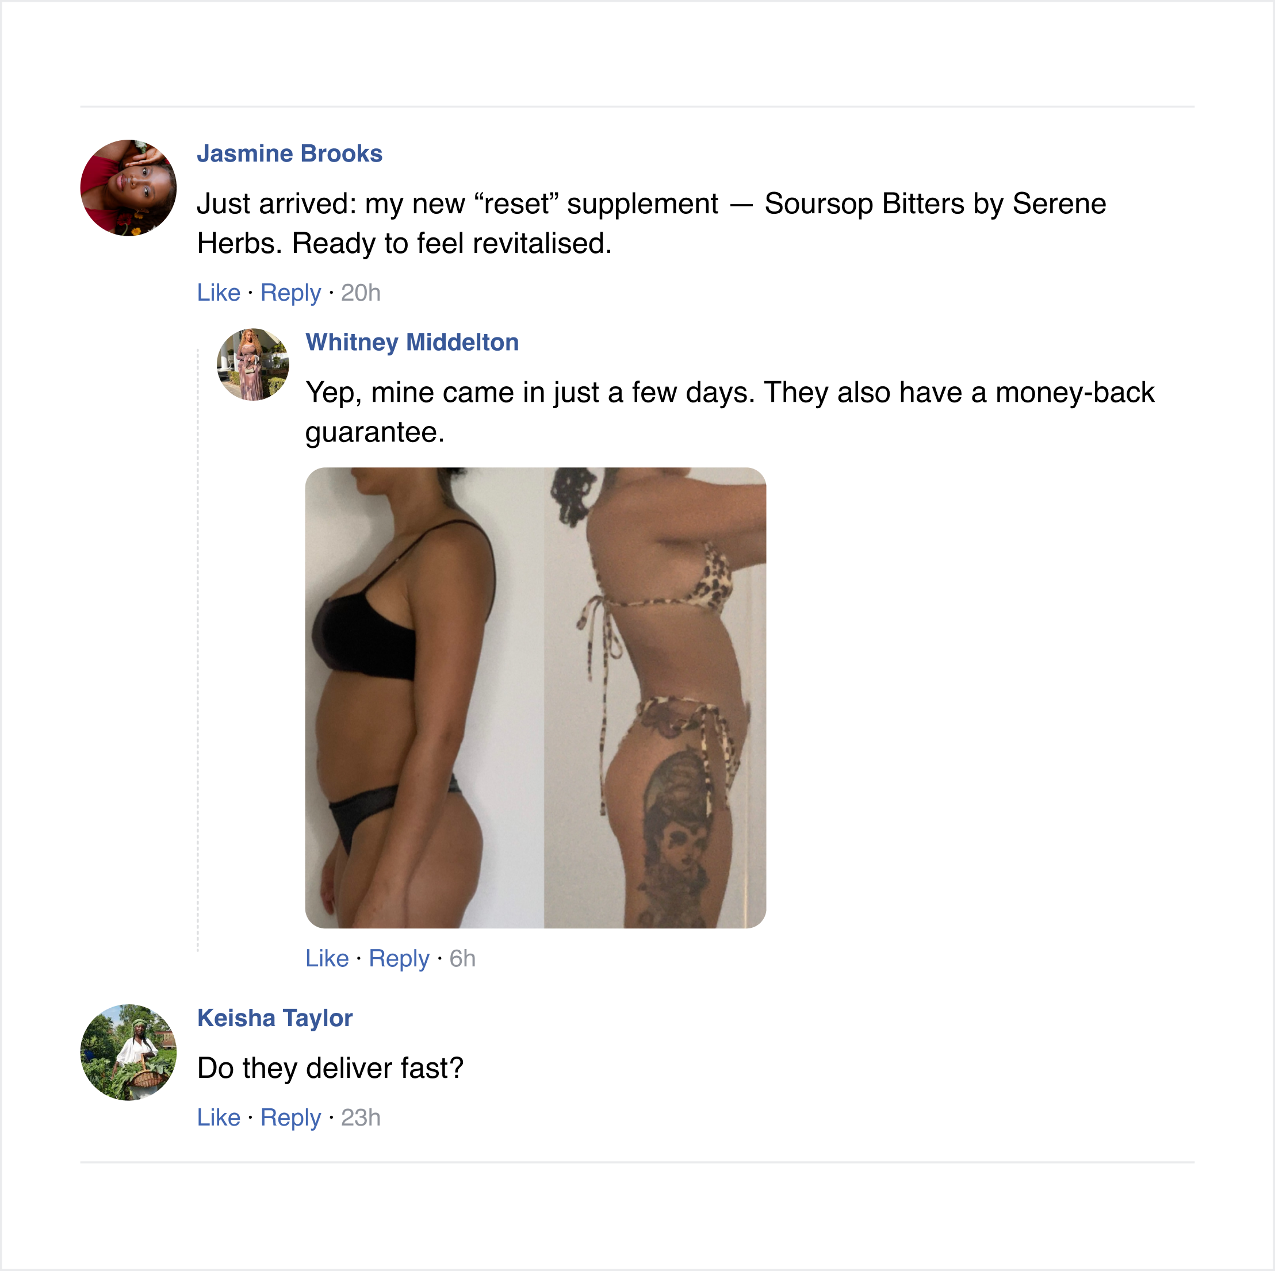
Task: Open Keisha Taylor's profile avatar
Action: click(x=129, y=1052)
